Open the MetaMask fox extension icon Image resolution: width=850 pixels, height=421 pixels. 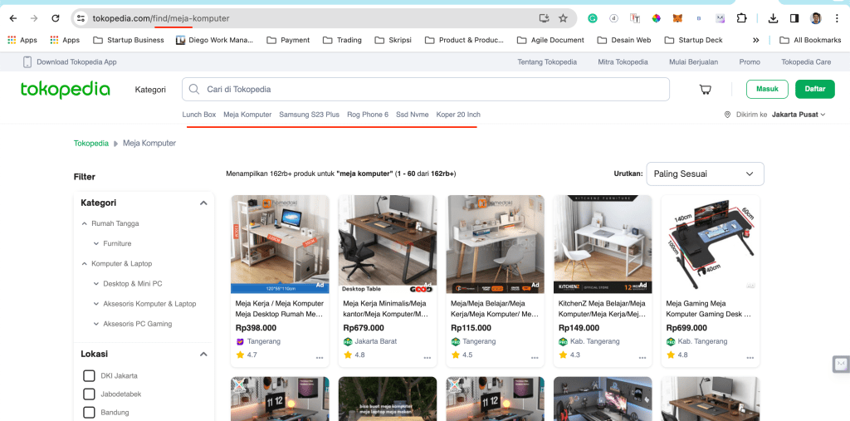pyautogui.click(x=677, y=18)
